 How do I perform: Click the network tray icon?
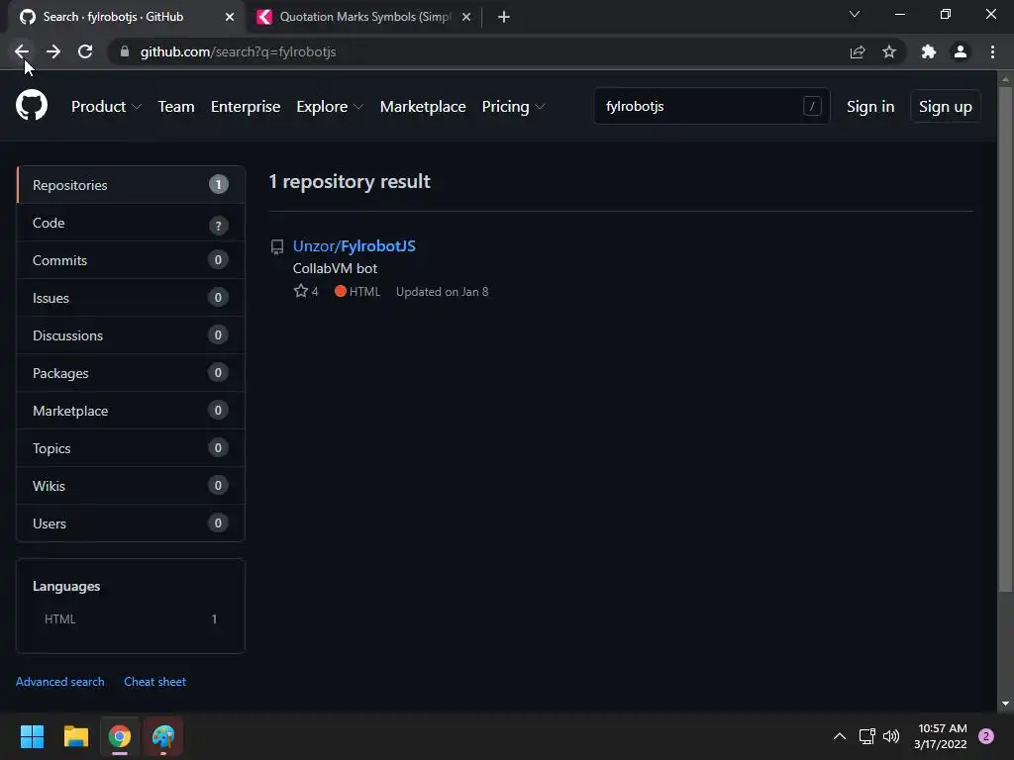866,736
